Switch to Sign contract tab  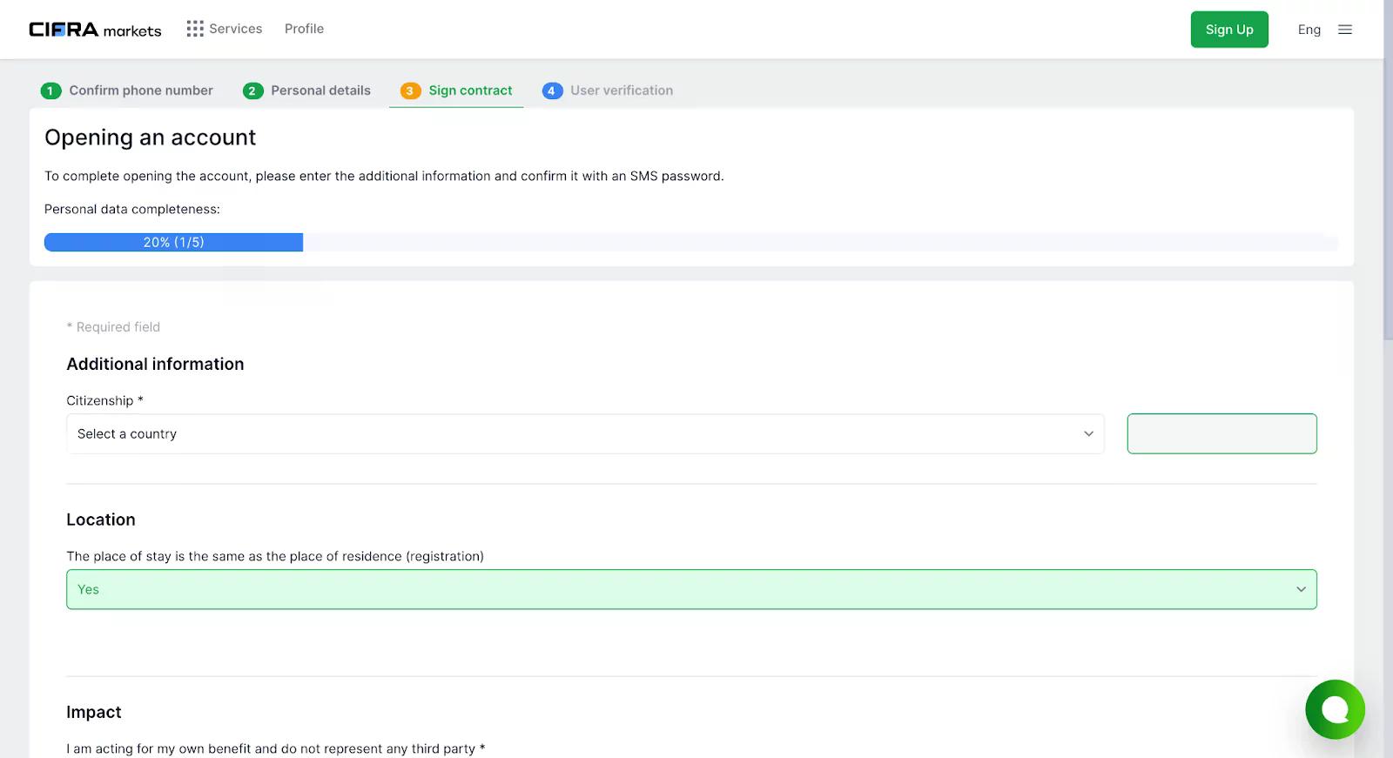coord(470,91)
